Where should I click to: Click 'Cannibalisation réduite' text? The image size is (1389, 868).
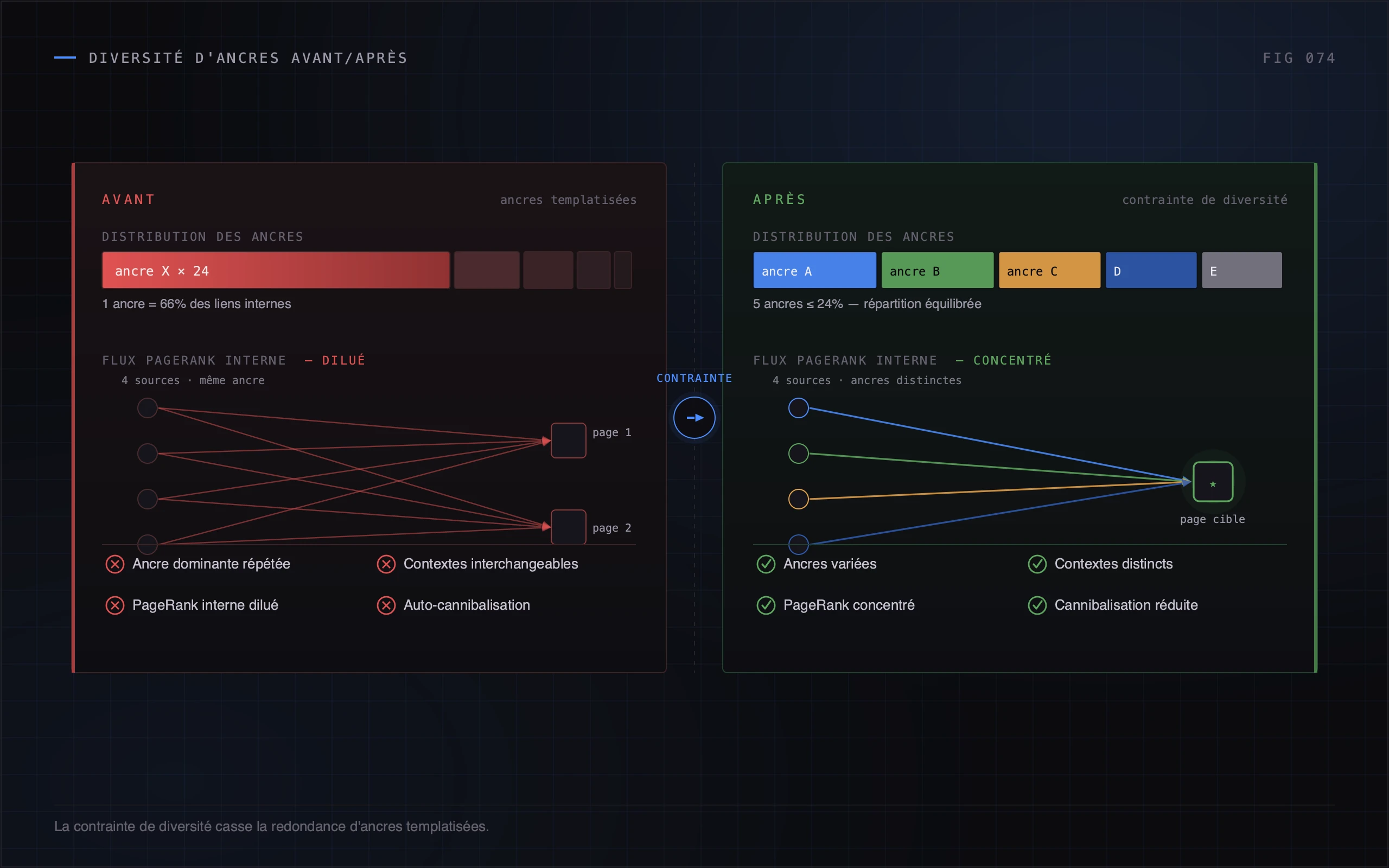(x=1126, y=605)
